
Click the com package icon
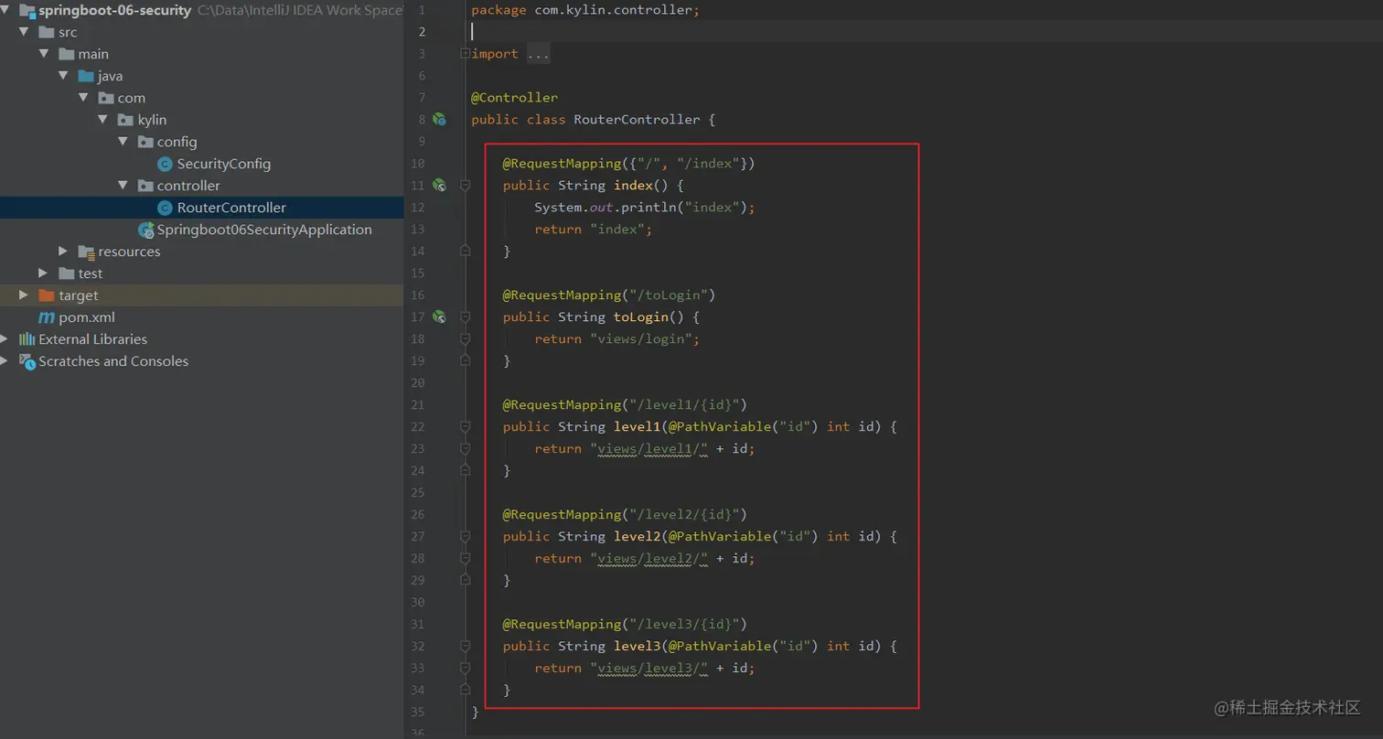tap(106, 98)
